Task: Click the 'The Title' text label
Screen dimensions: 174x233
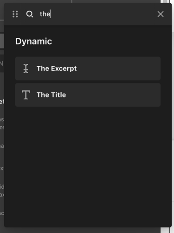Action: coord(52,95)
